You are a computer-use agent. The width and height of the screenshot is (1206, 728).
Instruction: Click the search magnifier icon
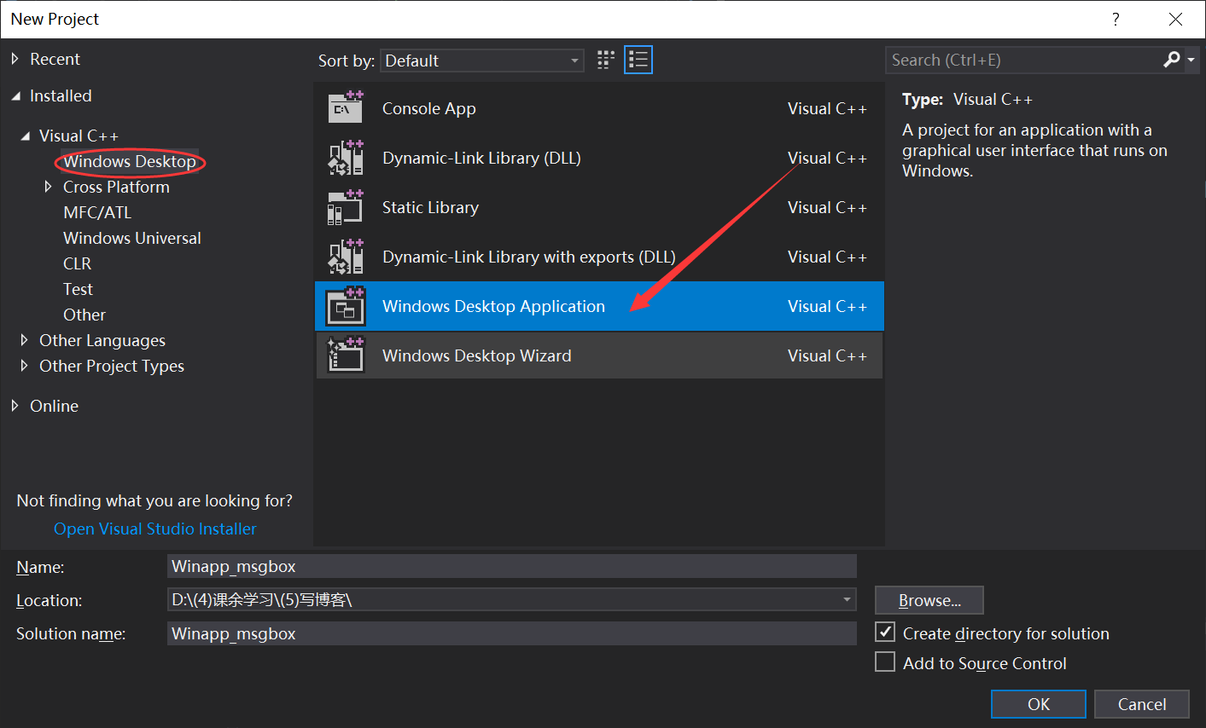pos(1172,59)
